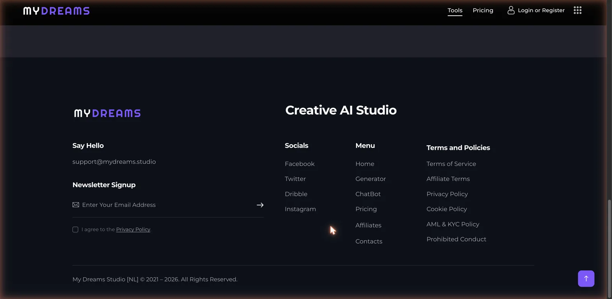The image size is (612, 299).
Task: Open the Tools menu in header
Action: (455, 10)
